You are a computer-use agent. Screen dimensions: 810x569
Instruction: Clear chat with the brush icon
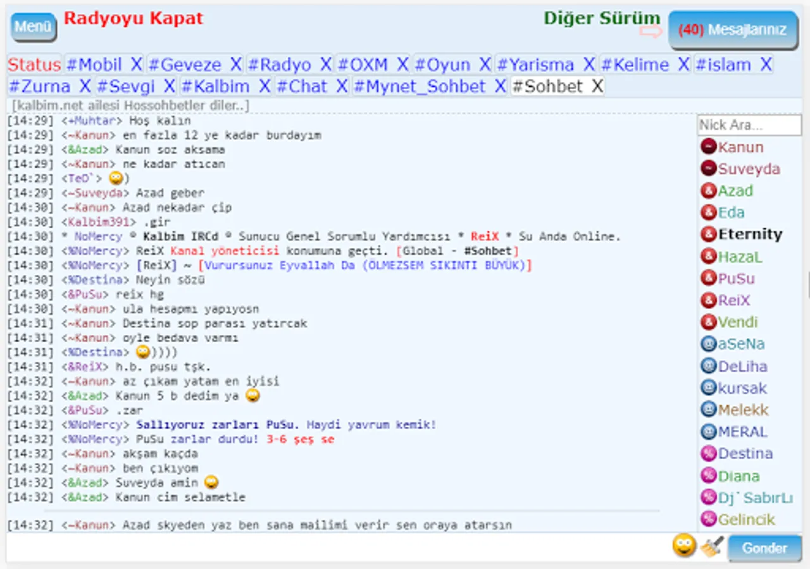tap(711, 547)
